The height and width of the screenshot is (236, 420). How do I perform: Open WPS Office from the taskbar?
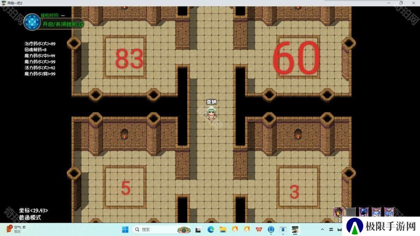tap(259, 229)
